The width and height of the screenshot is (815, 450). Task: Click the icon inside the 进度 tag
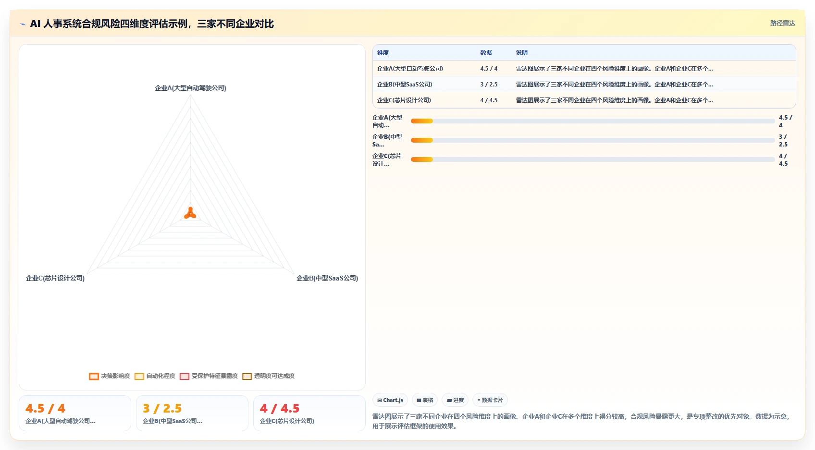pyautogui.click(x=449, y=400)
